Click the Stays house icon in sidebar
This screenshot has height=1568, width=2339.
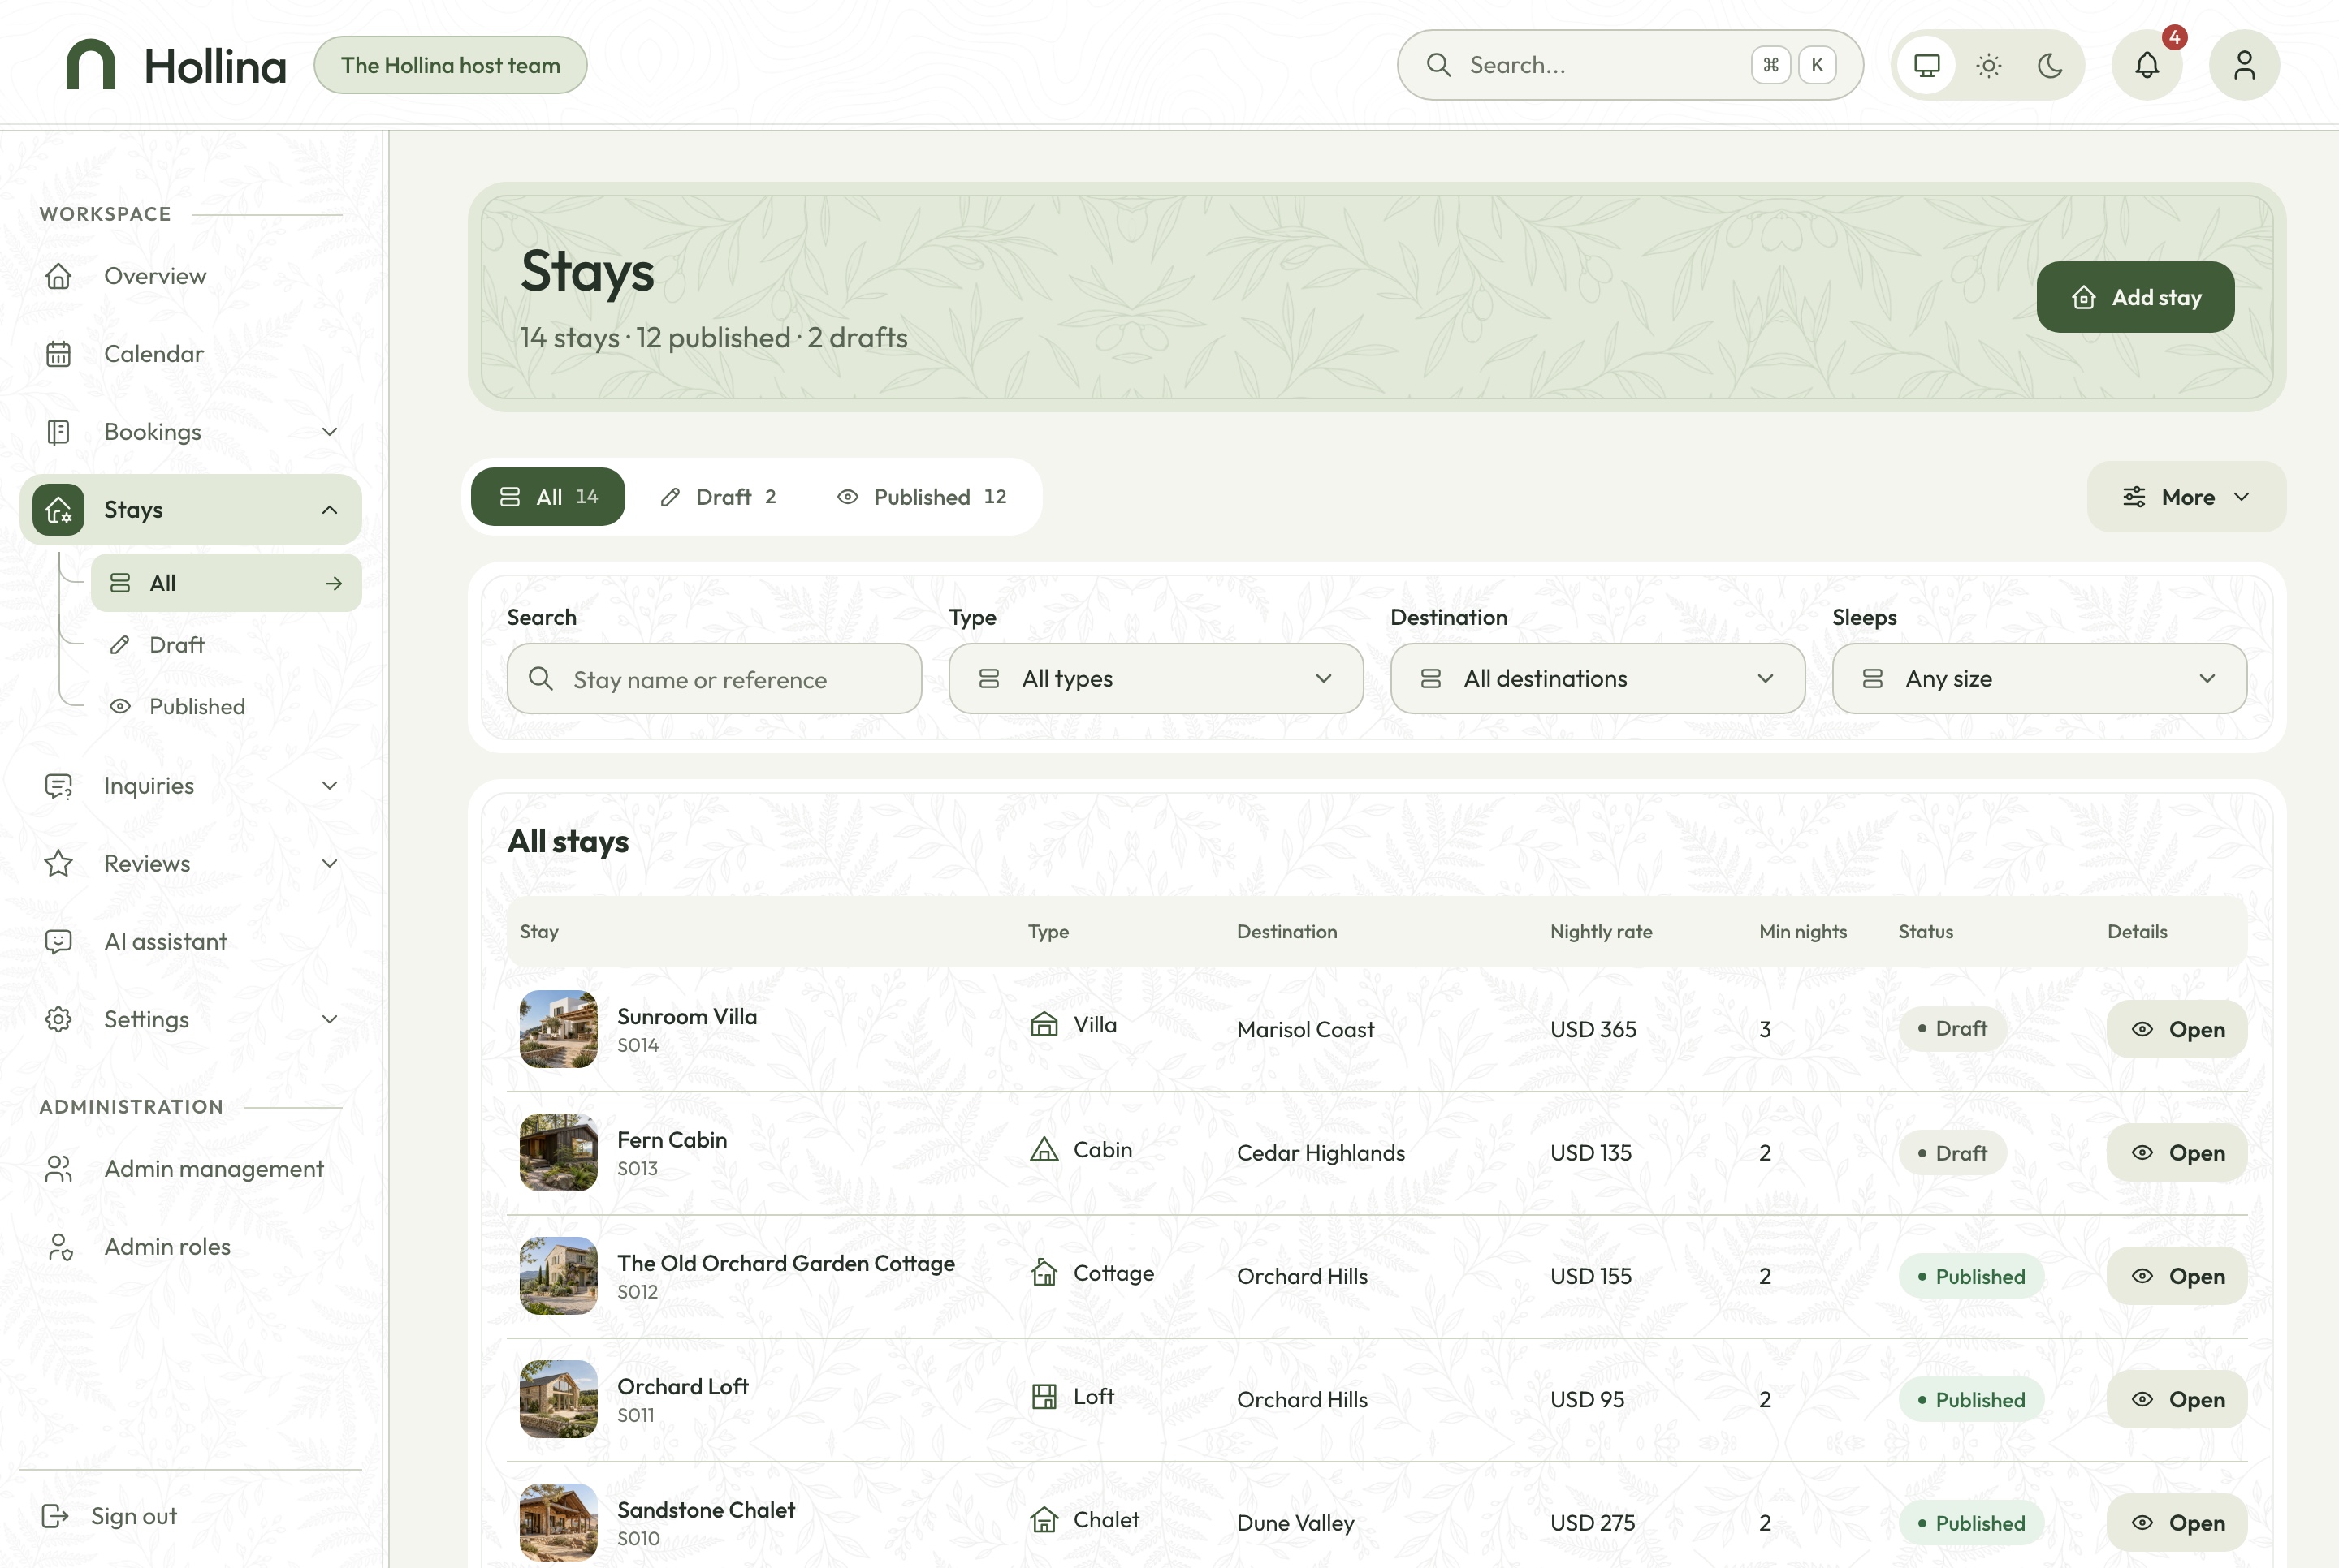coord(58,510)
